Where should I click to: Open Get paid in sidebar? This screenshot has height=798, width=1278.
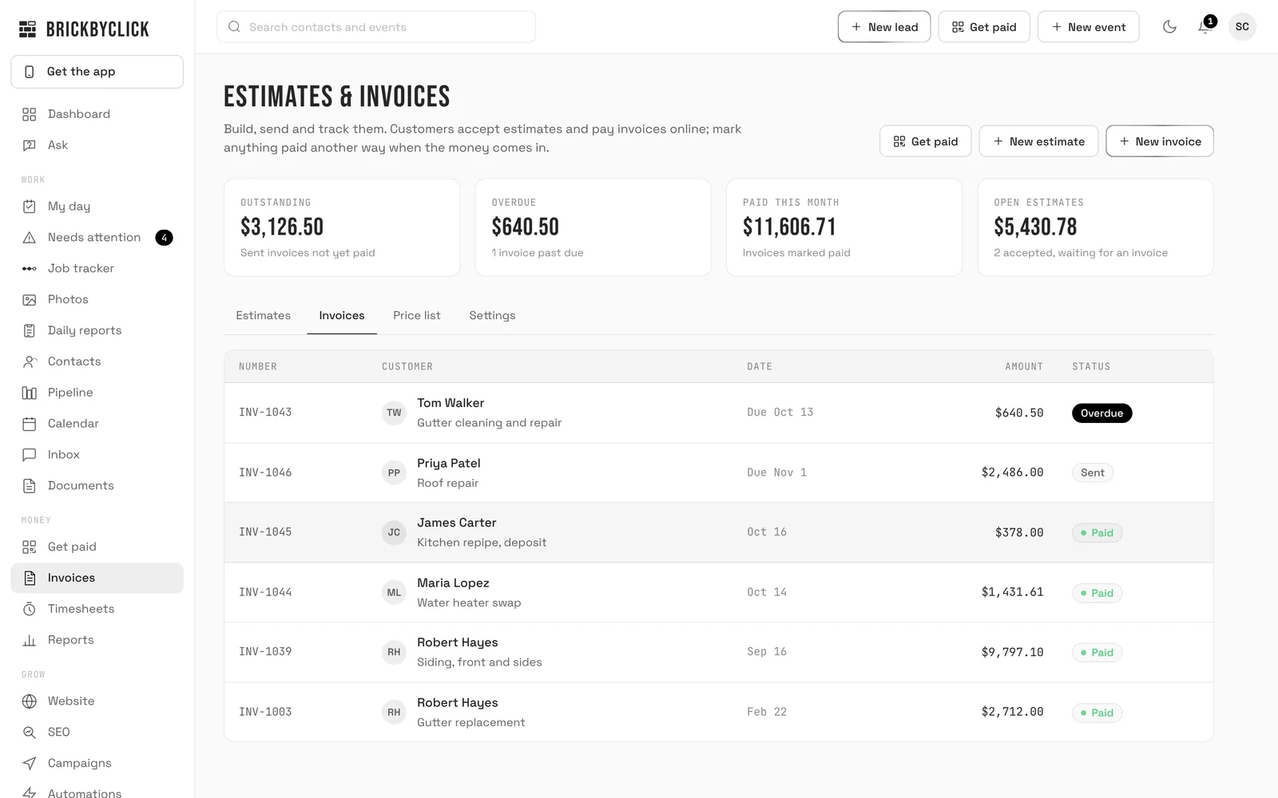97,547
